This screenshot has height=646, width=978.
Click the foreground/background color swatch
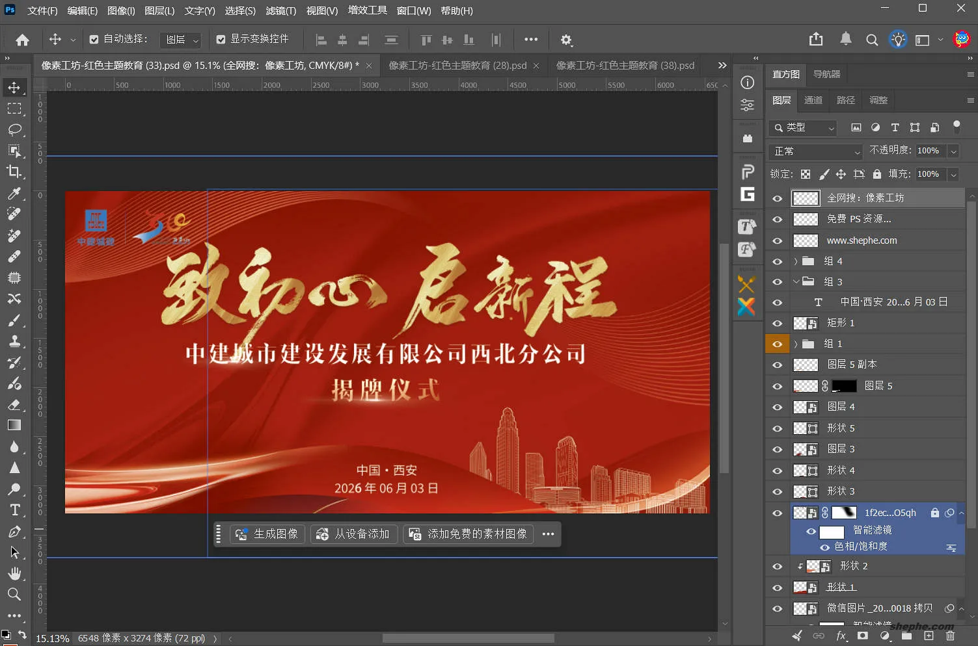6,635
